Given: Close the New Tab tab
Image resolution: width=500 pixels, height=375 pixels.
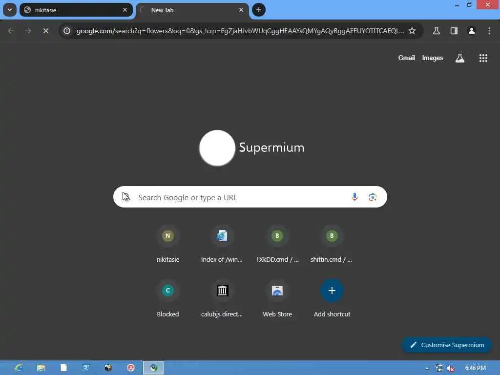Looking at the screenshot, I should pyautogui.click(x=241, y=10).
